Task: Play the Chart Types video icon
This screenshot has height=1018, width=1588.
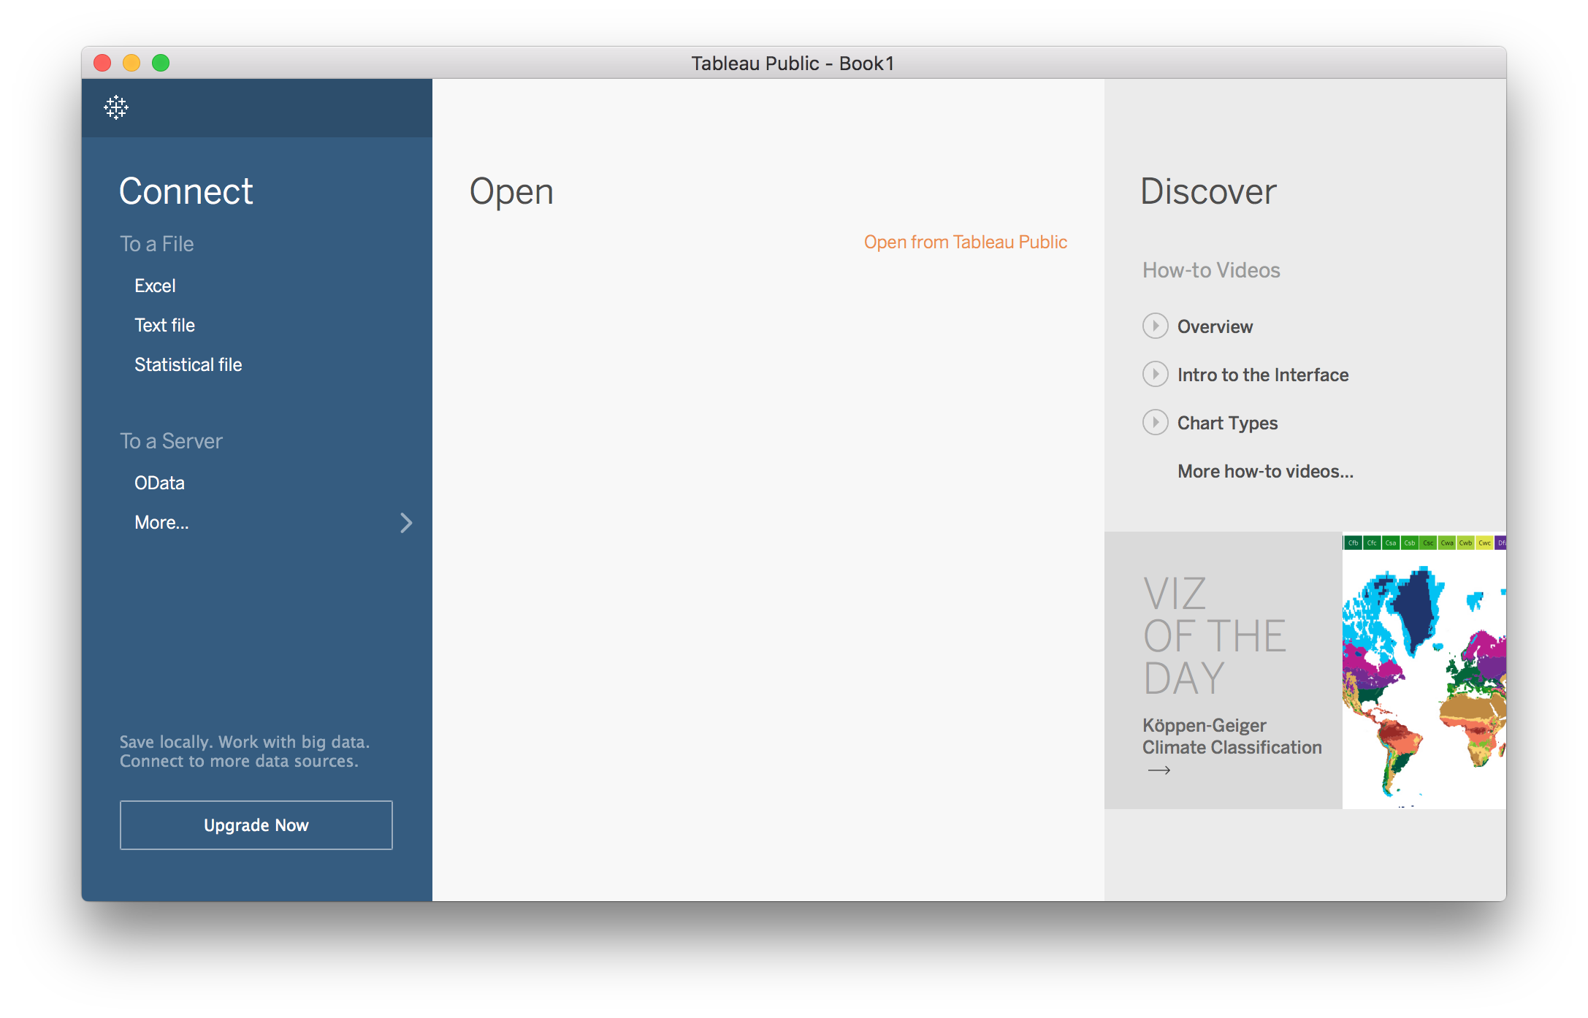Action: [1155, 422]
